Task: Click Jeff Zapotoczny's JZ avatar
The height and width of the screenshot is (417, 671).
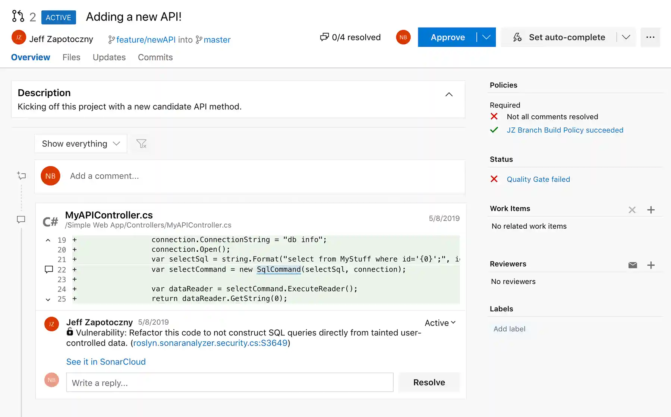Action: pyautogui.click(x=18, y=38)
